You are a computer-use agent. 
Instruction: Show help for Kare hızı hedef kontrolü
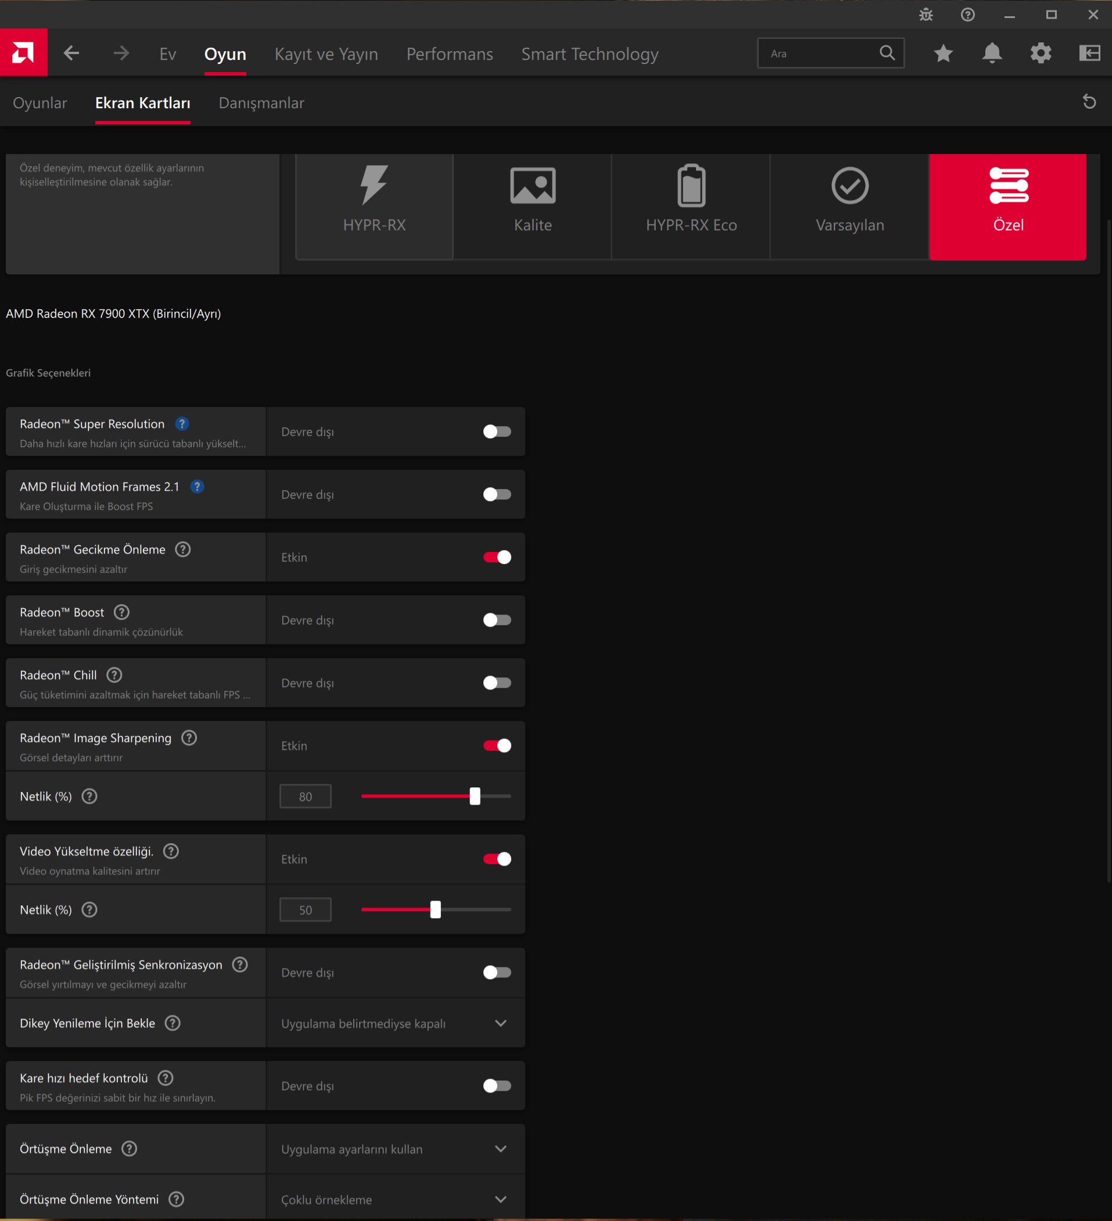click(165, 1077)
